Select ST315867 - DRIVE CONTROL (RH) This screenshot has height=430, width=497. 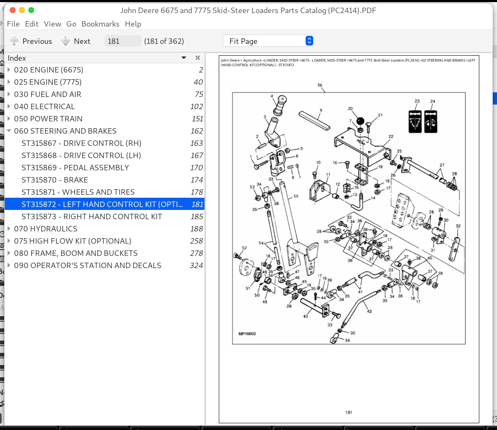tap(105, 143)
